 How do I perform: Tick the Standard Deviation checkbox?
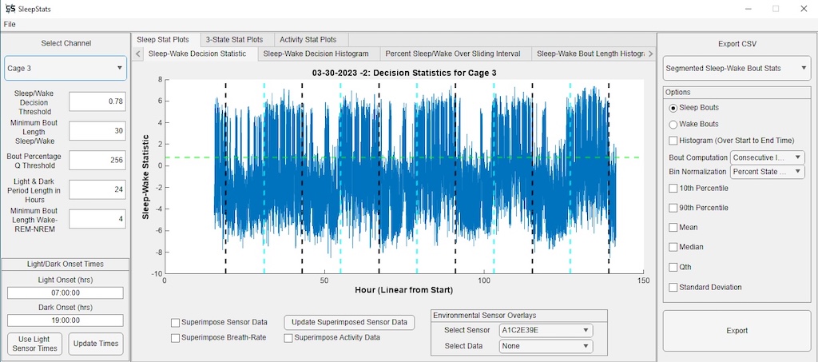(673, 287)
